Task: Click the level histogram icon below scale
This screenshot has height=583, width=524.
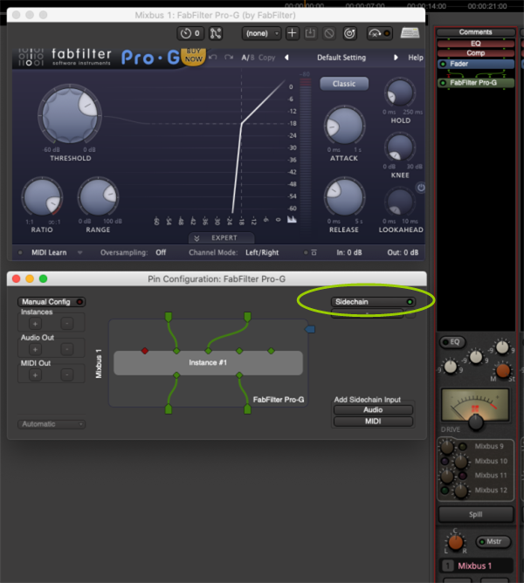Action: pos(292,219)
